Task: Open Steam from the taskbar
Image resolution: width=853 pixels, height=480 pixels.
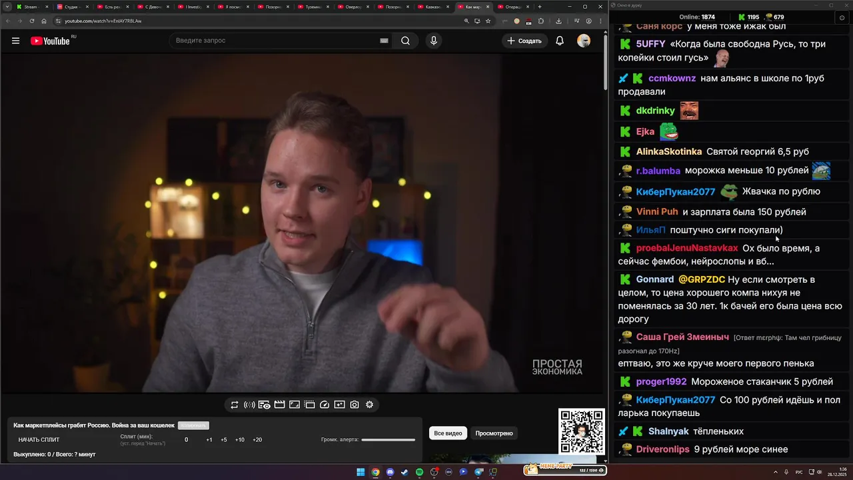Action: (x=405, y=472)
